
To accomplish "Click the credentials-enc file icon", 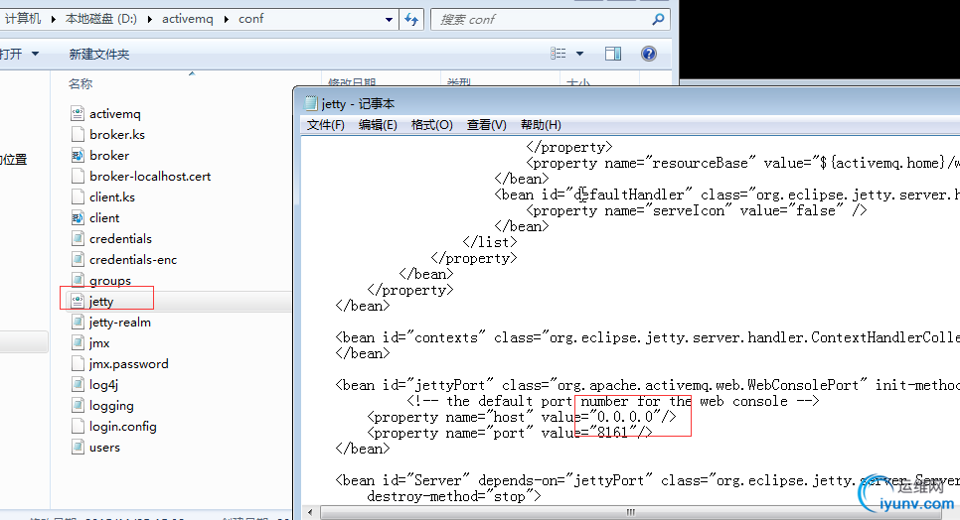I will click(x=78, y=259).
